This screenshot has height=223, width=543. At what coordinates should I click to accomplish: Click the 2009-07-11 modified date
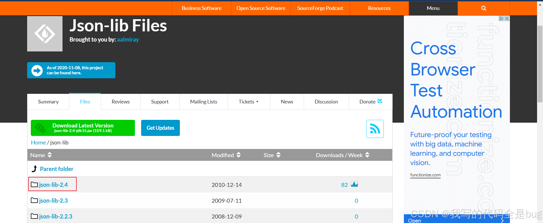[x=227, y=201]
